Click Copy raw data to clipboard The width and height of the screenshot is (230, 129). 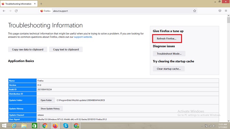tap(28, 50)
